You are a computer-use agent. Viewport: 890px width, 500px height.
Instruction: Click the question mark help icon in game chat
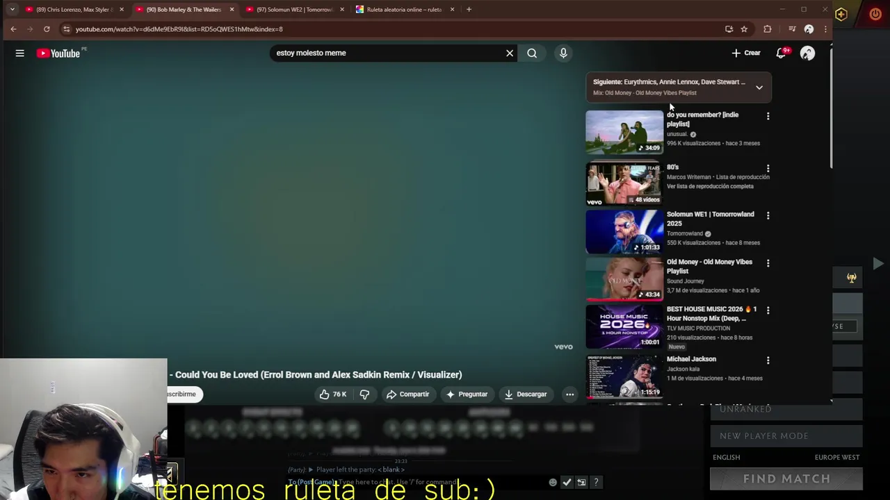coord(596,482)
